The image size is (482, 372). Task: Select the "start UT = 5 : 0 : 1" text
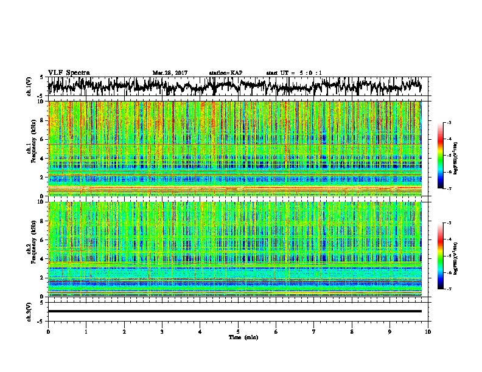click(294, 73)
